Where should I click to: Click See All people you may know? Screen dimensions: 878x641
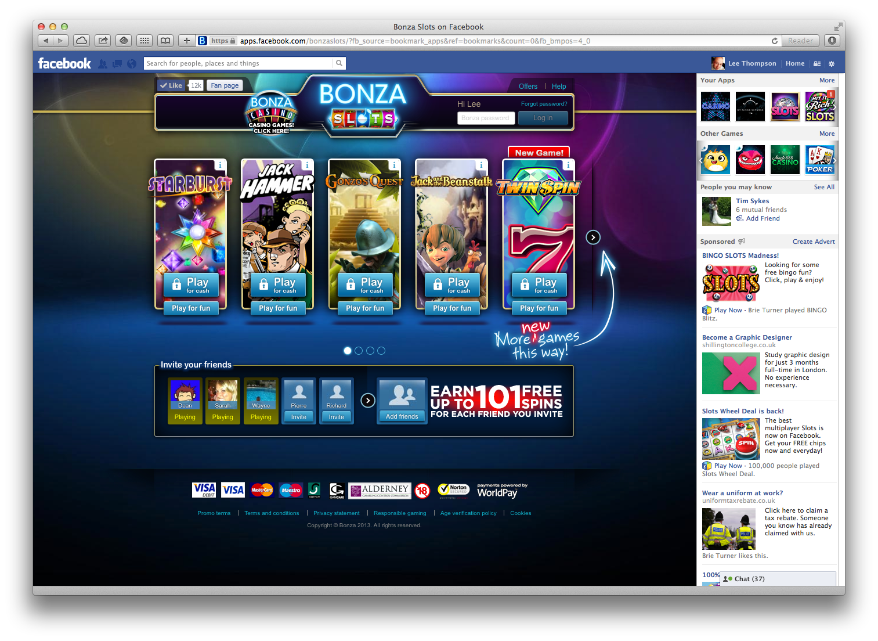coord(824,187)
